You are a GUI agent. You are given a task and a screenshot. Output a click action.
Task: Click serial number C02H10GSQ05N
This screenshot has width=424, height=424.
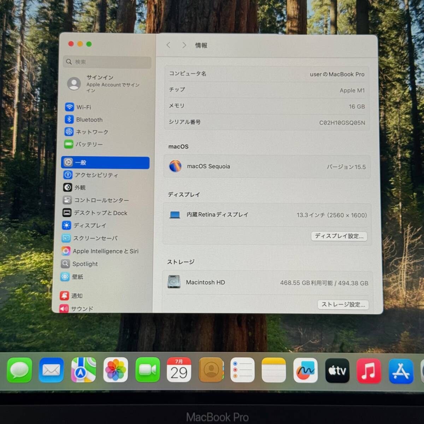point(342,123)
